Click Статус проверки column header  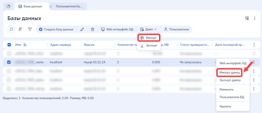coord(195,45)
